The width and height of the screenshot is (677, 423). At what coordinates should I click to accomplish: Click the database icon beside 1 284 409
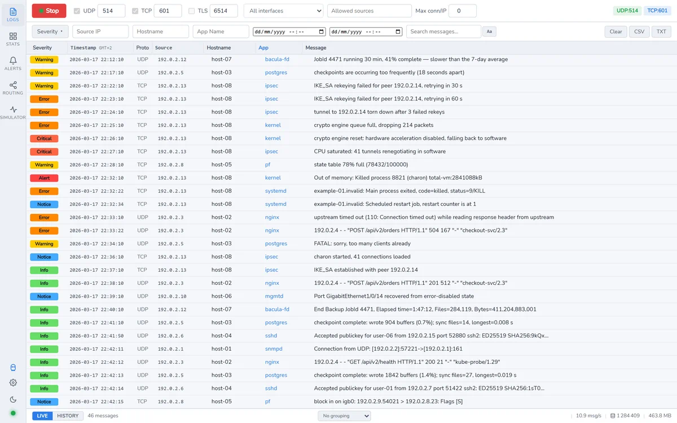coord(613,416)
